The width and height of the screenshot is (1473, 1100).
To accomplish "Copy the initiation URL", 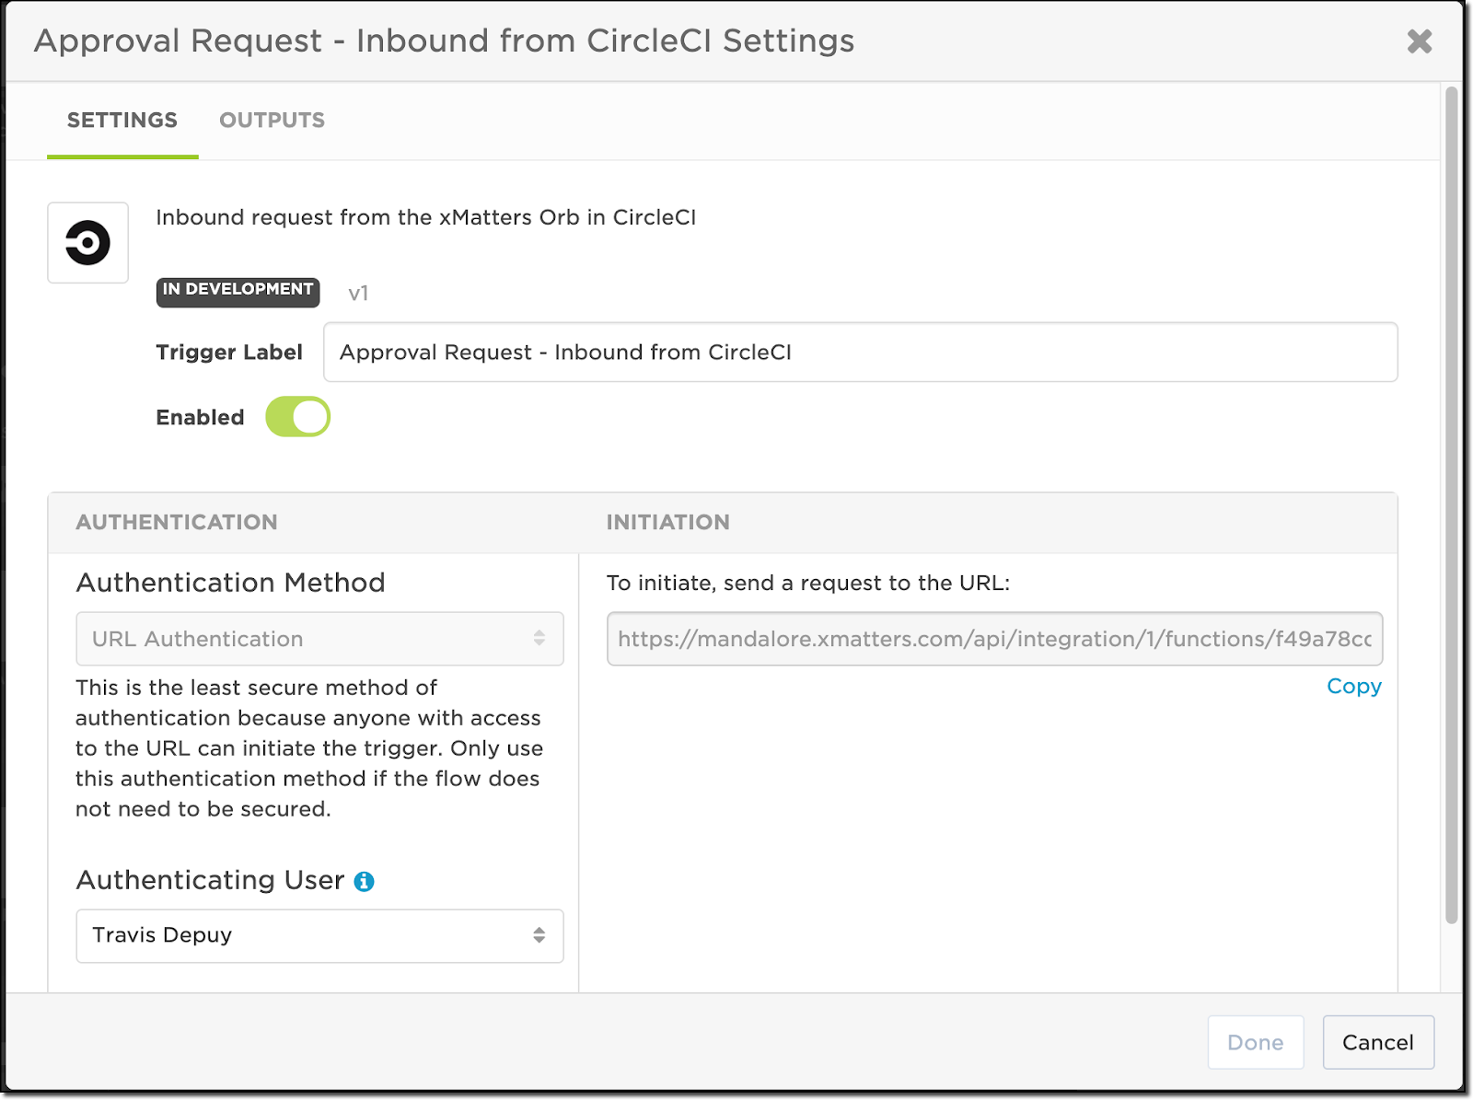I will click(1352, 686).
